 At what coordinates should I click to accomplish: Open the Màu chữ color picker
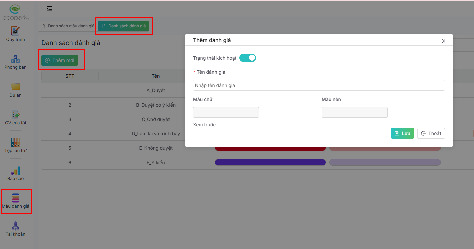pos(226,112)
